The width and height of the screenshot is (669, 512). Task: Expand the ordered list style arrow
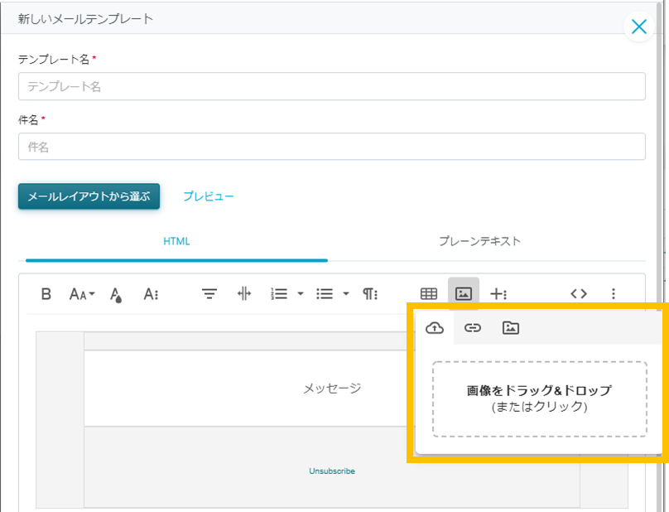click(301, 294)
